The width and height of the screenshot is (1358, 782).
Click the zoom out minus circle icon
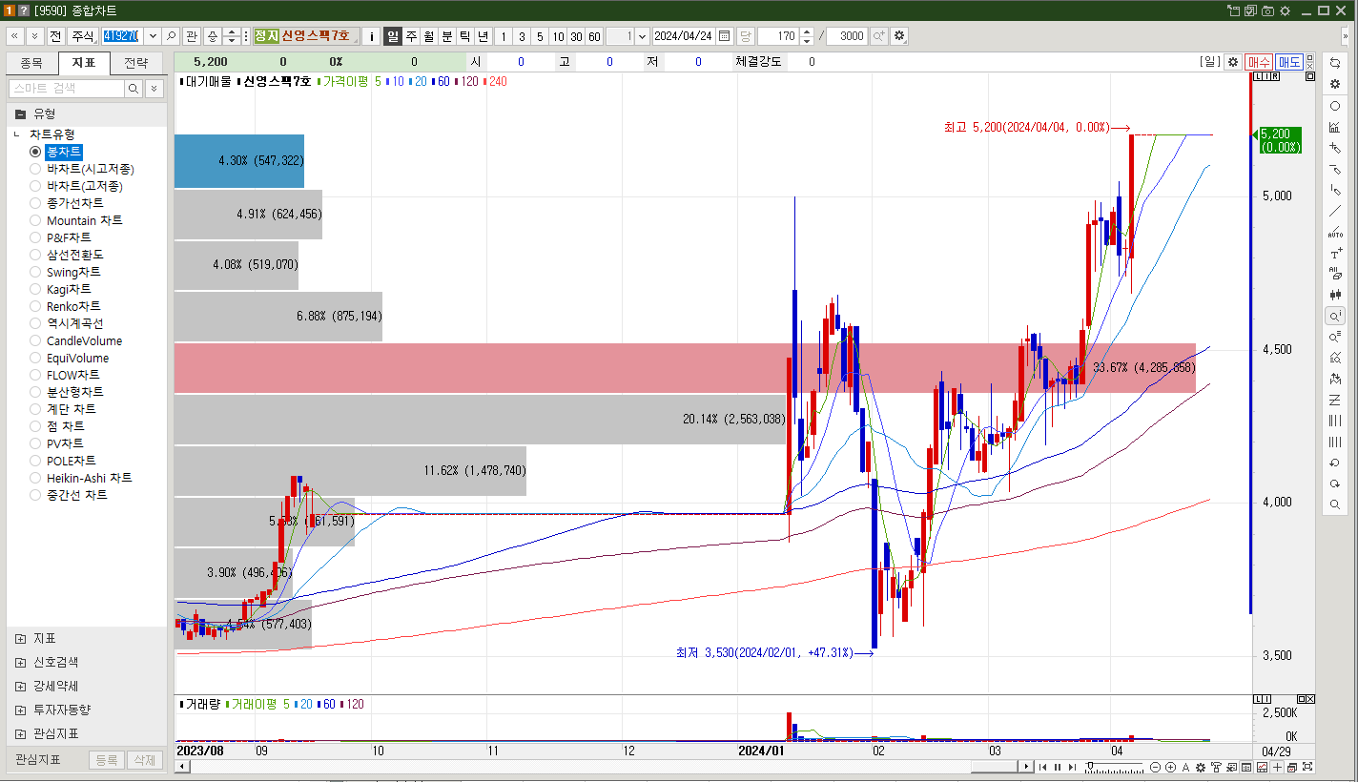pos(1155,767)
